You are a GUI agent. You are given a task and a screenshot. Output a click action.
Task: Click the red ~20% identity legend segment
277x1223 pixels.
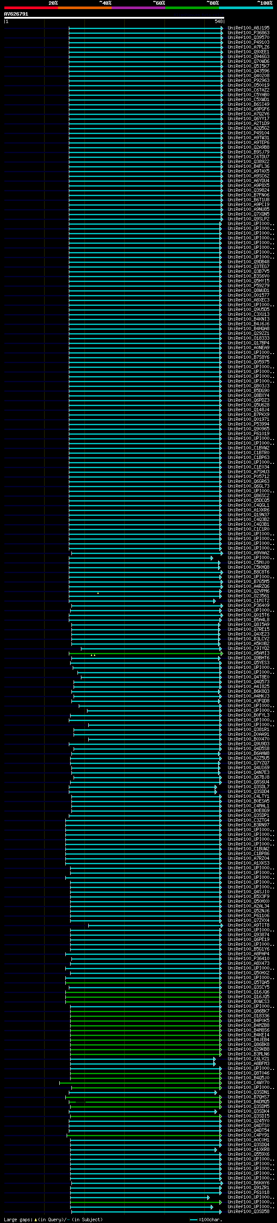click(31, 8)
